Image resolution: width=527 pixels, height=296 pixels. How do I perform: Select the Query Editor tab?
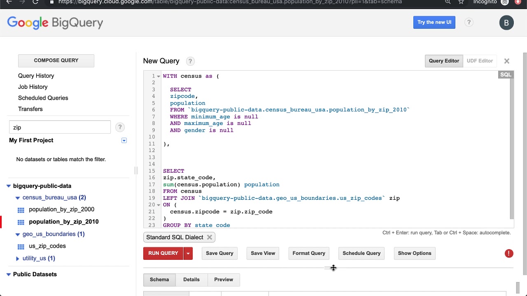[x=444, y=61]
